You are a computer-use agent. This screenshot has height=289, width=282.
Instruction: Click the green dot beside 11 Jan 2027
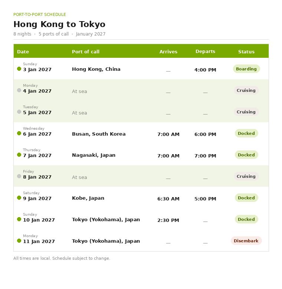(x=19, y=241)
